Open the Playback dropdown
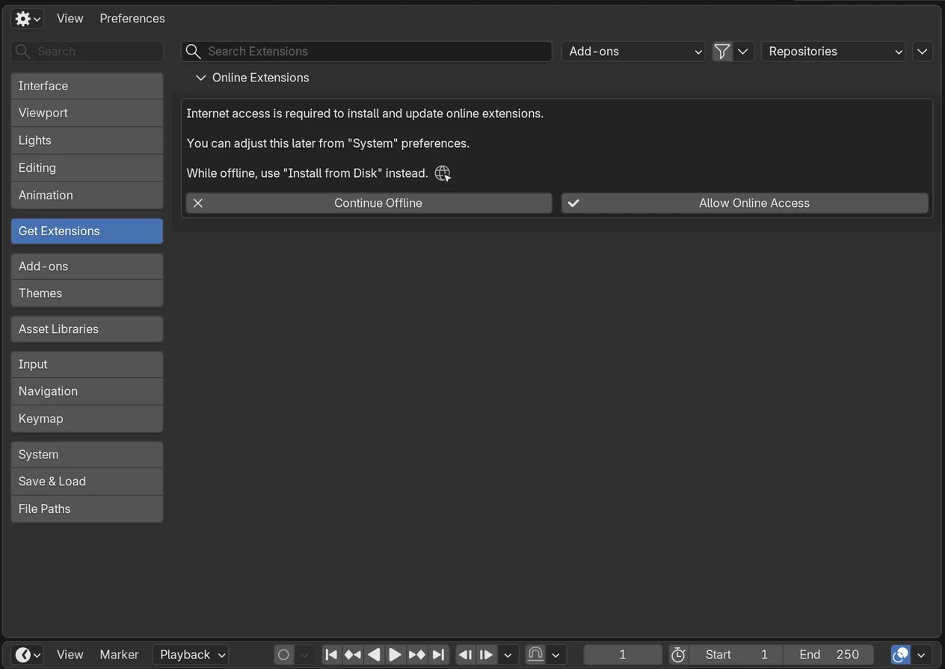945x669 pixels. point(191,655)
